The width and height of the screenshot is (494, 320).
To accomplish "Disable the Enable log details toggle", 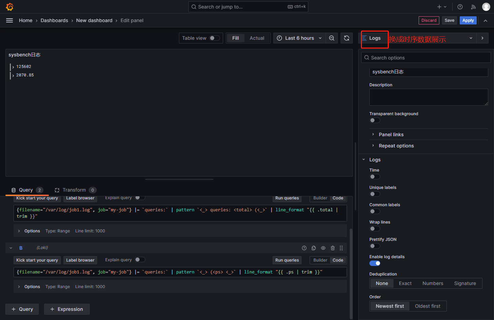I will point(375,263).
